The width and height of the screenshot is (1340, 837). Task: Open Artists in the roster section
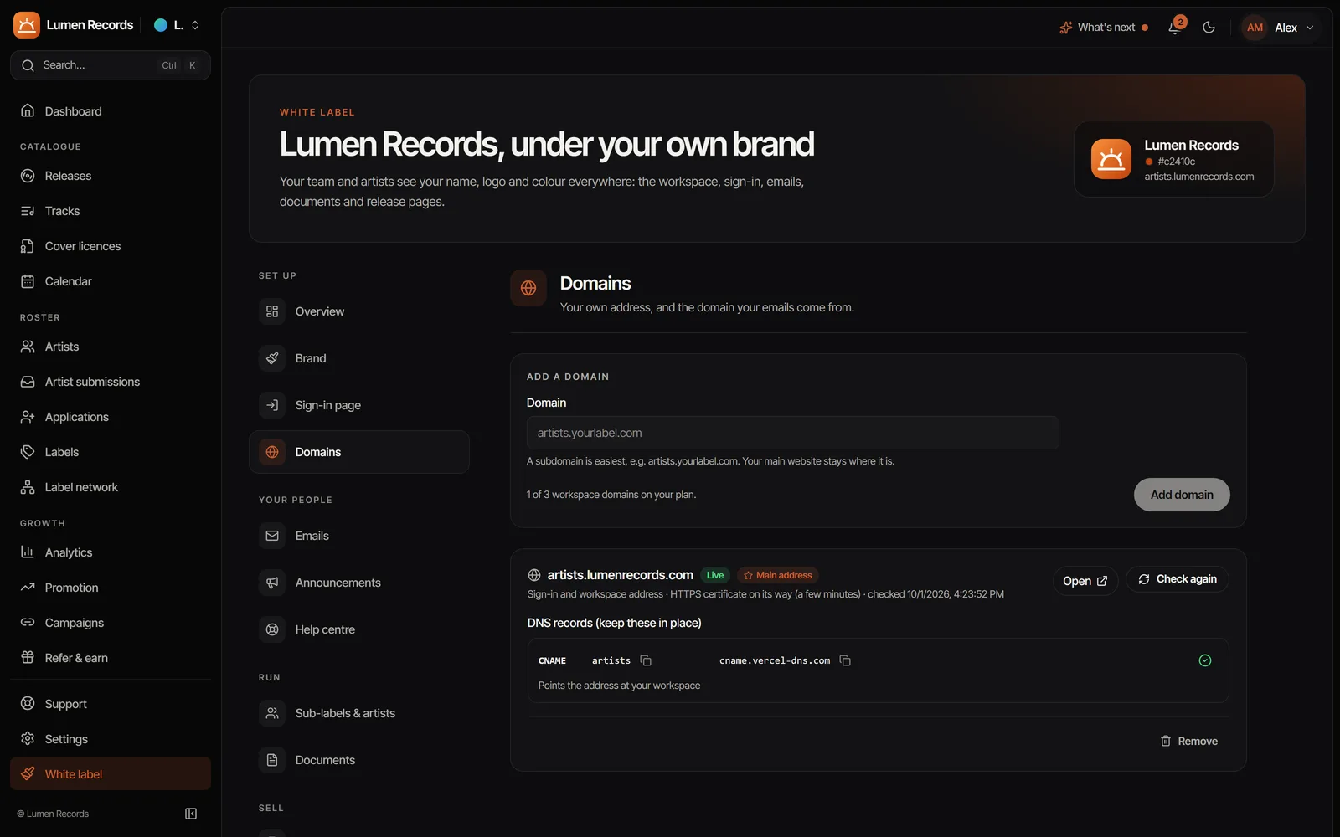pos(111,347)
